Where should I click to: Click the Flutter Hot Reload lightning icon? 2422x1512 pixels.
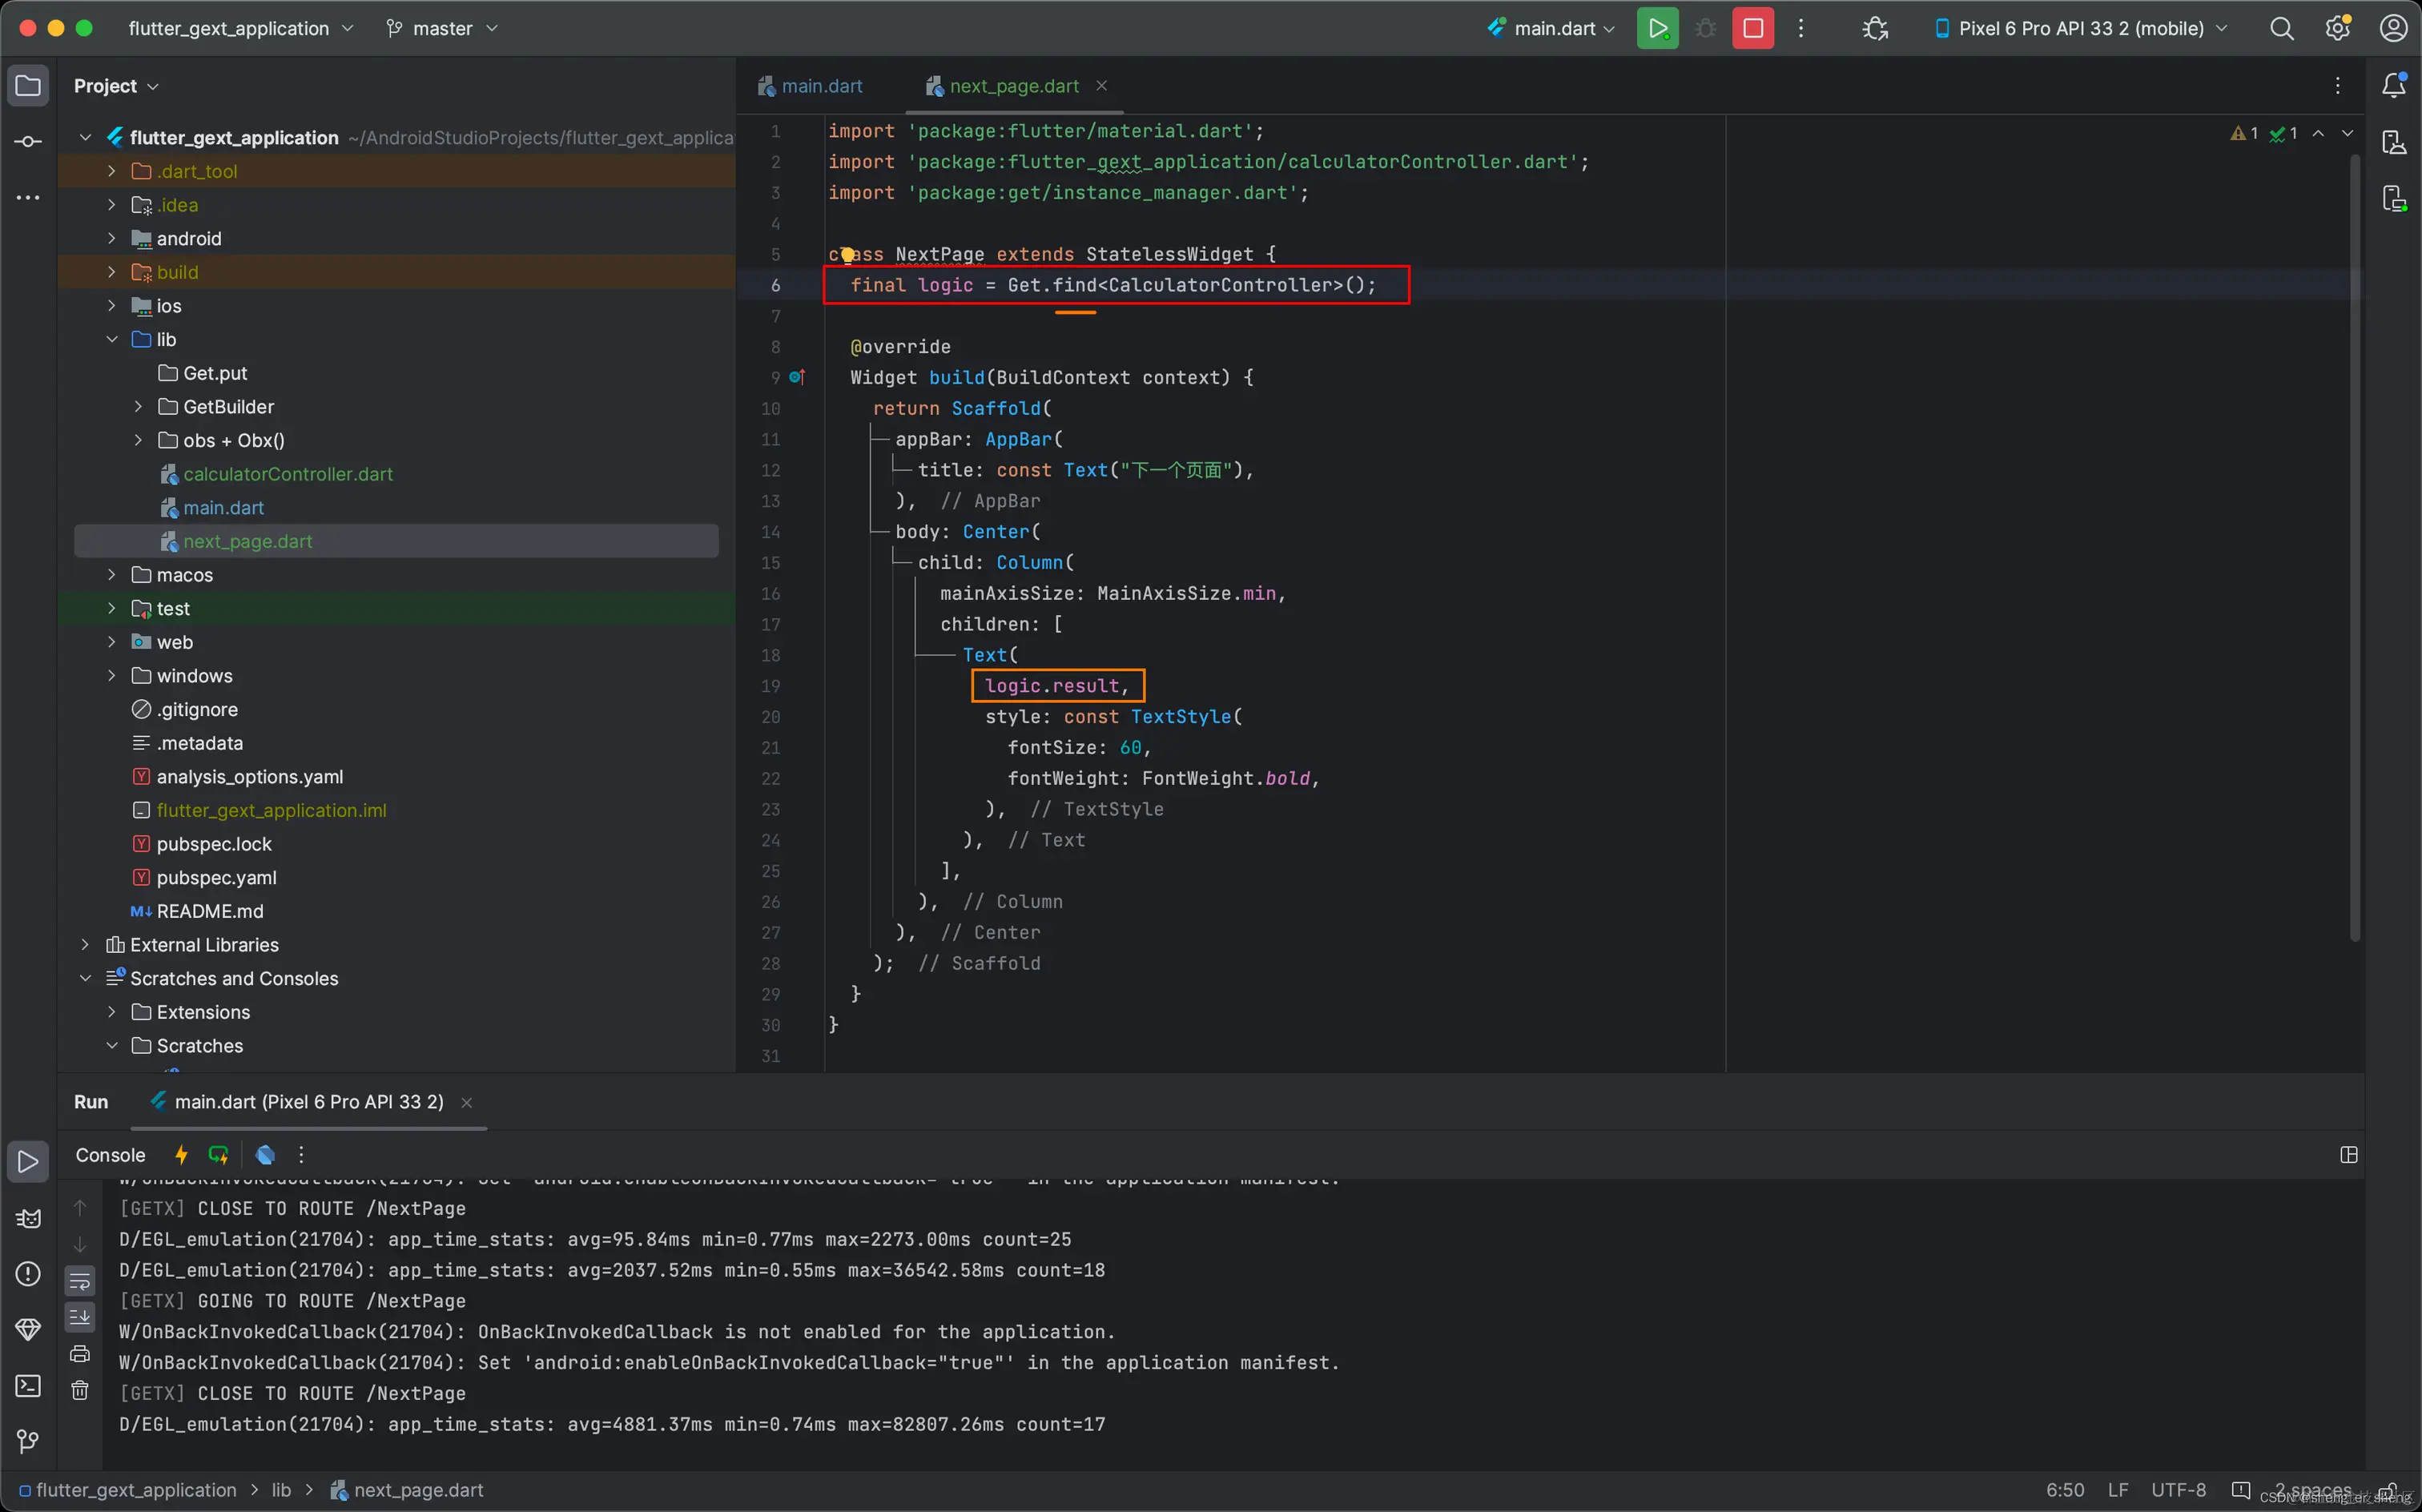181,1155
